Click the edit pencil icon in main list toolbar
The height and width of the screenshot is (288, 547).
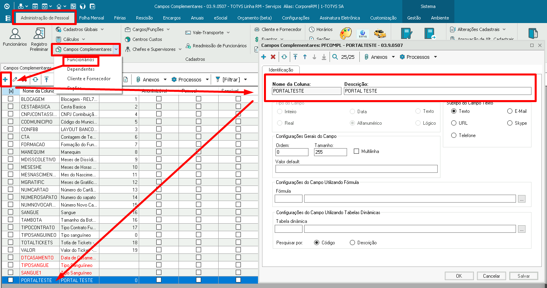point(15,79)
